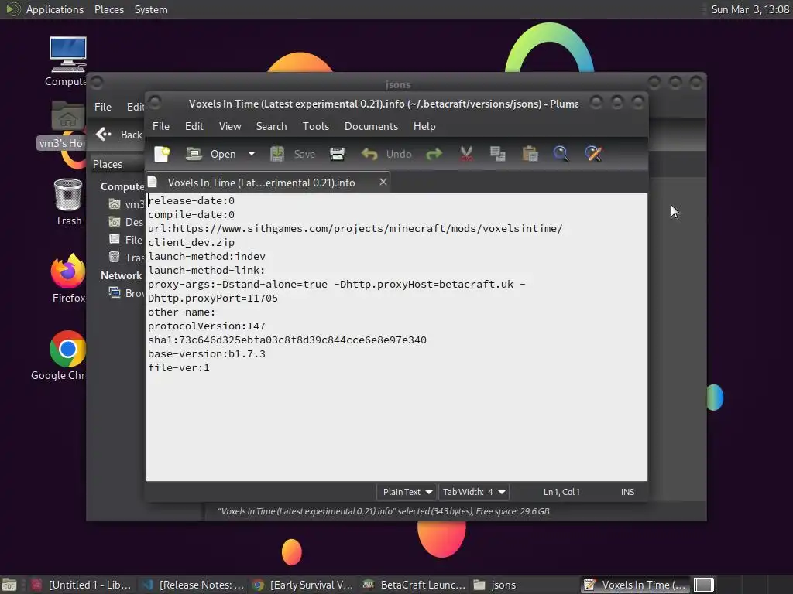Viewport: 793px width, 594px height.
Task: Open the Help menu
Action: tap(424, 126)
